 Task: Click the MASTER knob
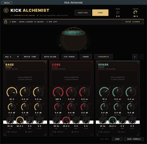[136, 12]
